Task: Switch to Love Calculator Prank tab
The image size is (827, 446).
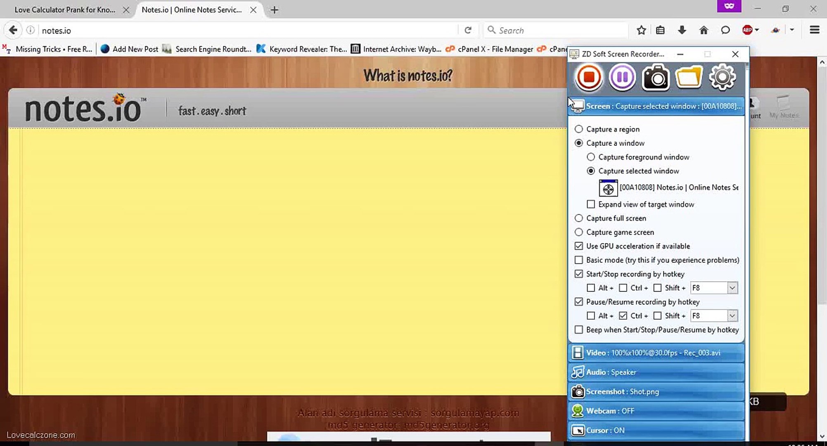Action: pos(65,9)
